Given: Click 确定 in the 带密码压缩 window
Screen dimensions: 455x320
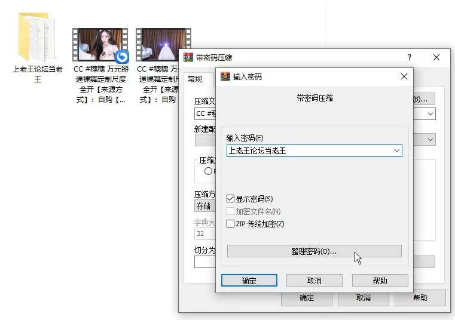Looking at the screenshot, I should tap(307, 299).
